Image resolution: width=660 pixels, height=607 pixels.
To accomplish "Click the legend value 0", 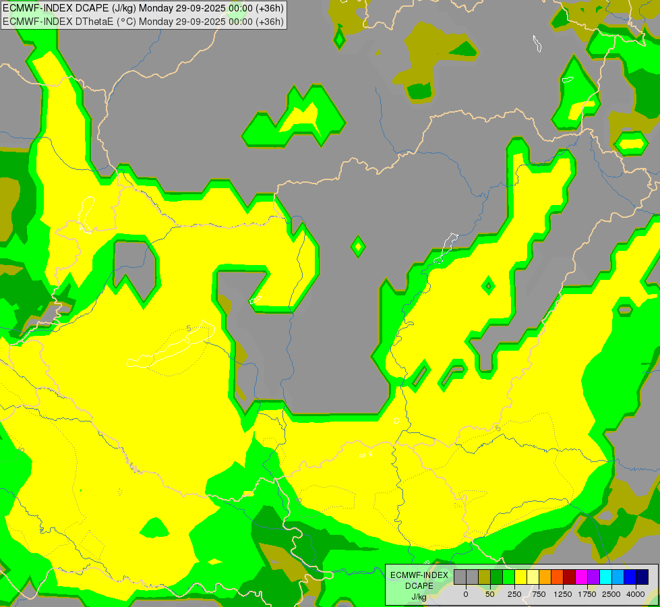I will 466,594.
